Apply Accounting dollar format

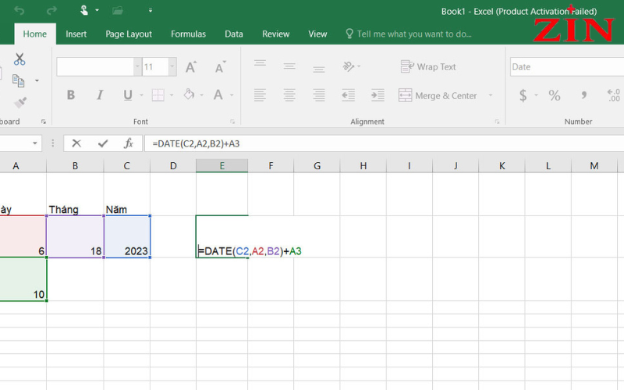pos(523,95)
